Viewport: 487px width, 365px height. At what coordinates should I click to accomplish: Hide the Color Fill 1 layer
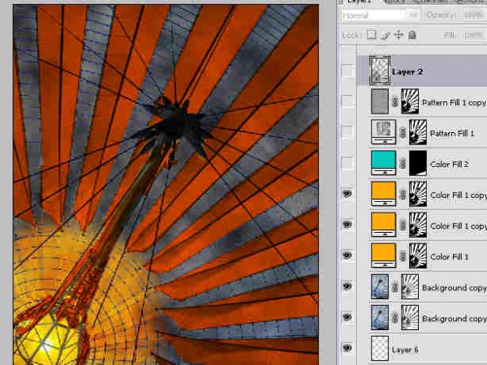point(347,255)
